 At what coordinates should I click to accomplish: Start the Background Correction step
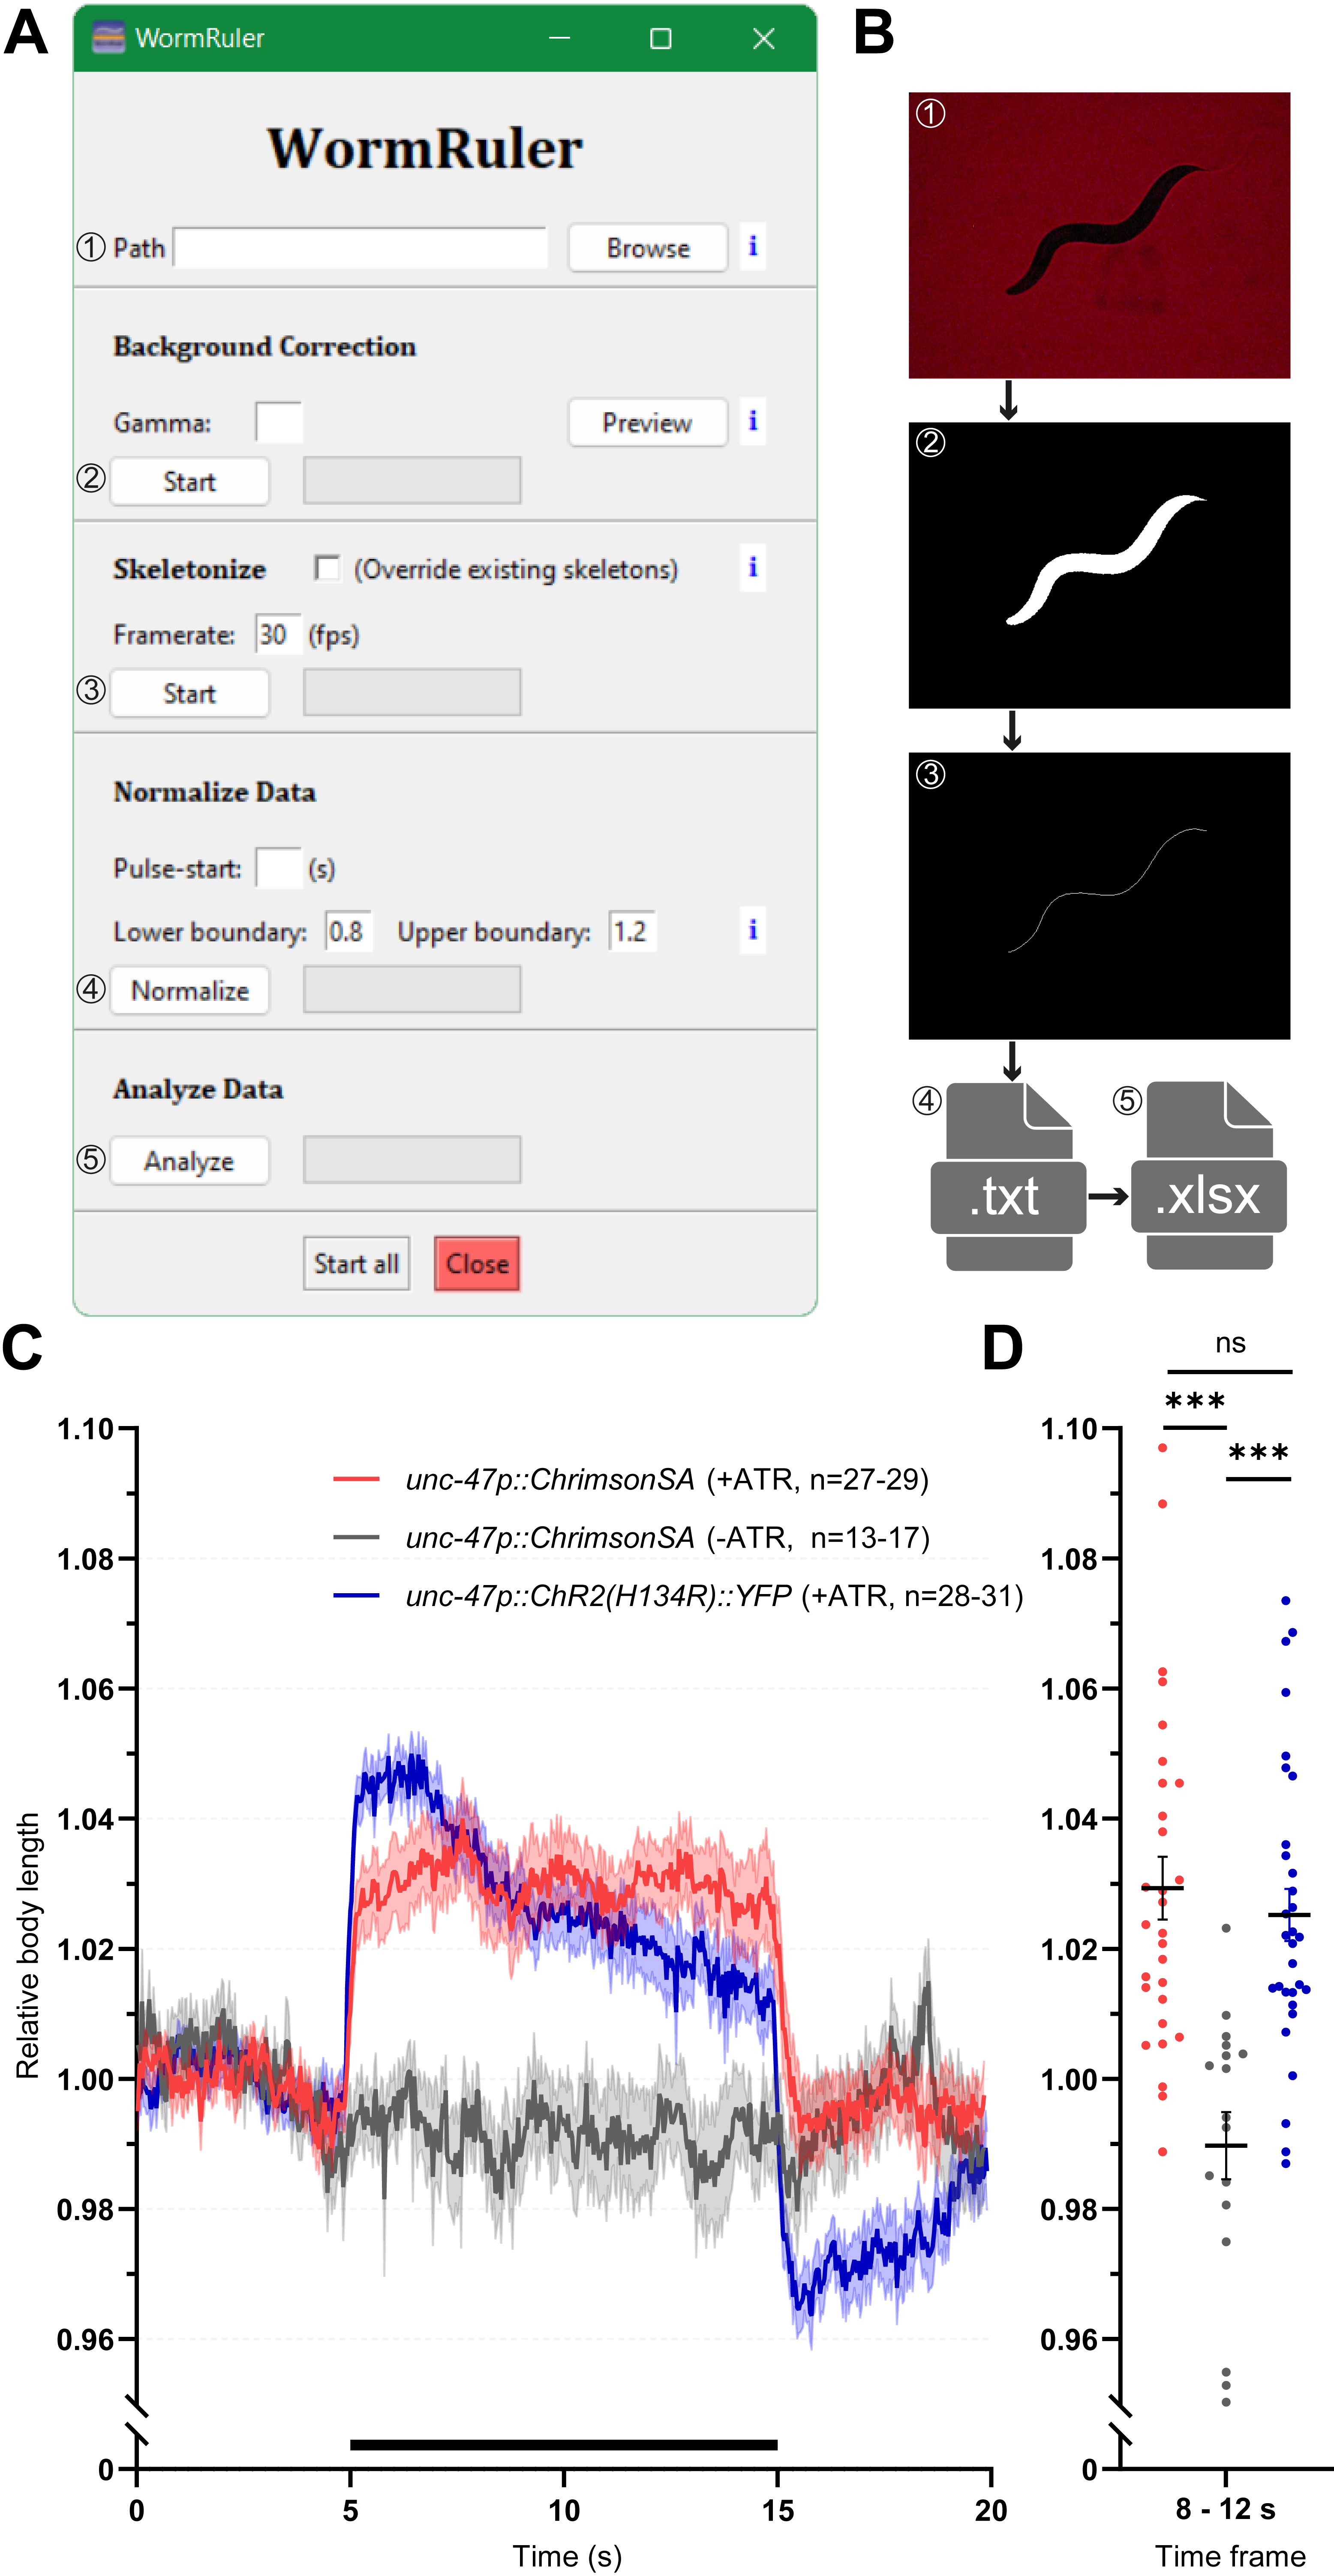189,482
